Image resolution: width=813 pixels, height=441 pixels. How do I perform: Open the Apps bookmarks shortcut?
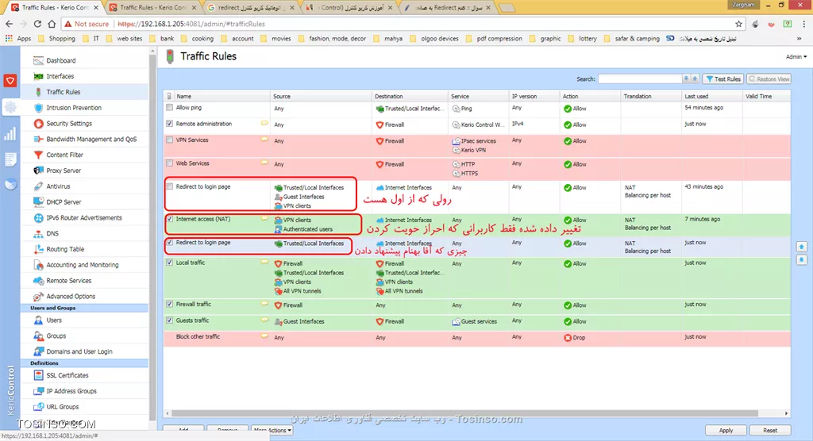click(18, 38)
